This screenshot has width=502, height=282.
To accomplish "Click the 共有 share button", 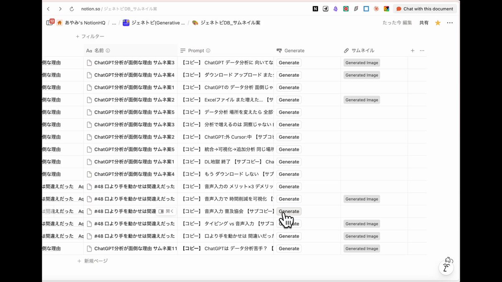I will coord(424,23).
